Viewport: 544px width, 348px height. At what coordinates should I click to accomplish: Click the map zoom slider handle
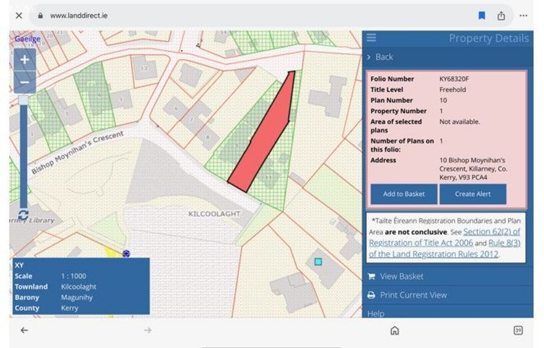coord(23,100)
